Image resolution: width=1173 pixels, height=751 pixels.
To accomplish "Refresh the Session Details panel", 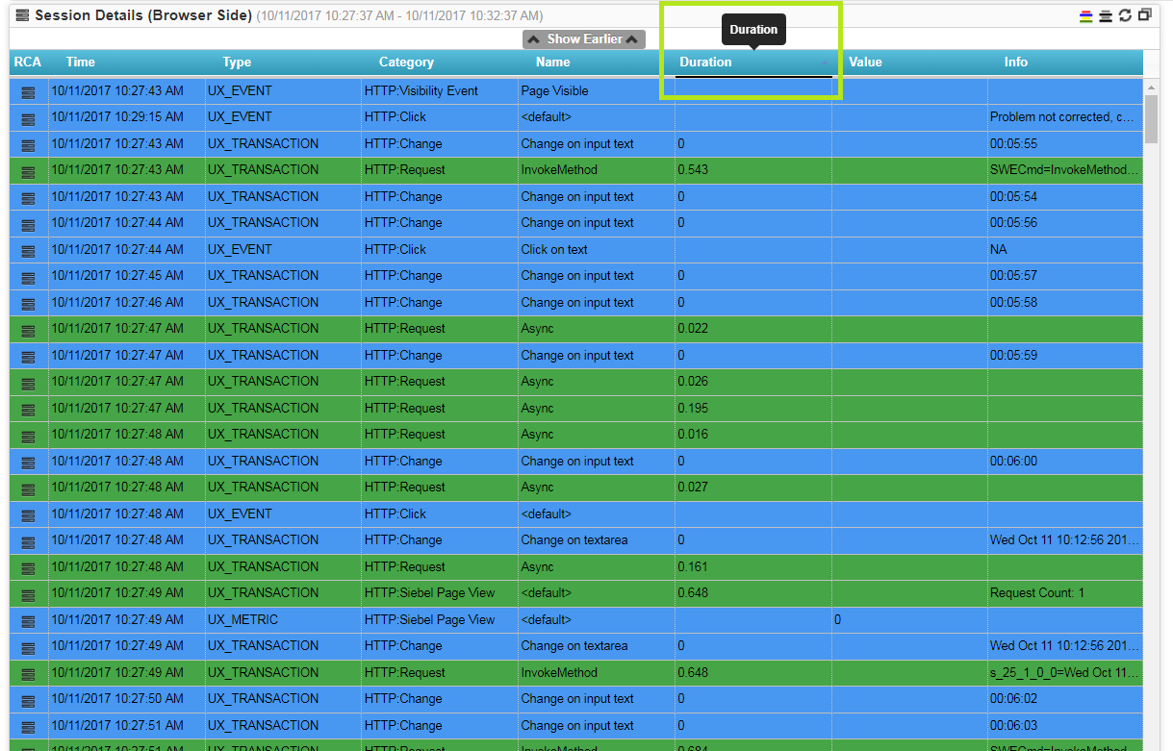I will point(1125,16).
